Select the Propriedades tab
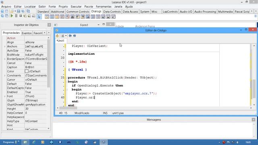258x145 pixels. click(x=11, y=33)
